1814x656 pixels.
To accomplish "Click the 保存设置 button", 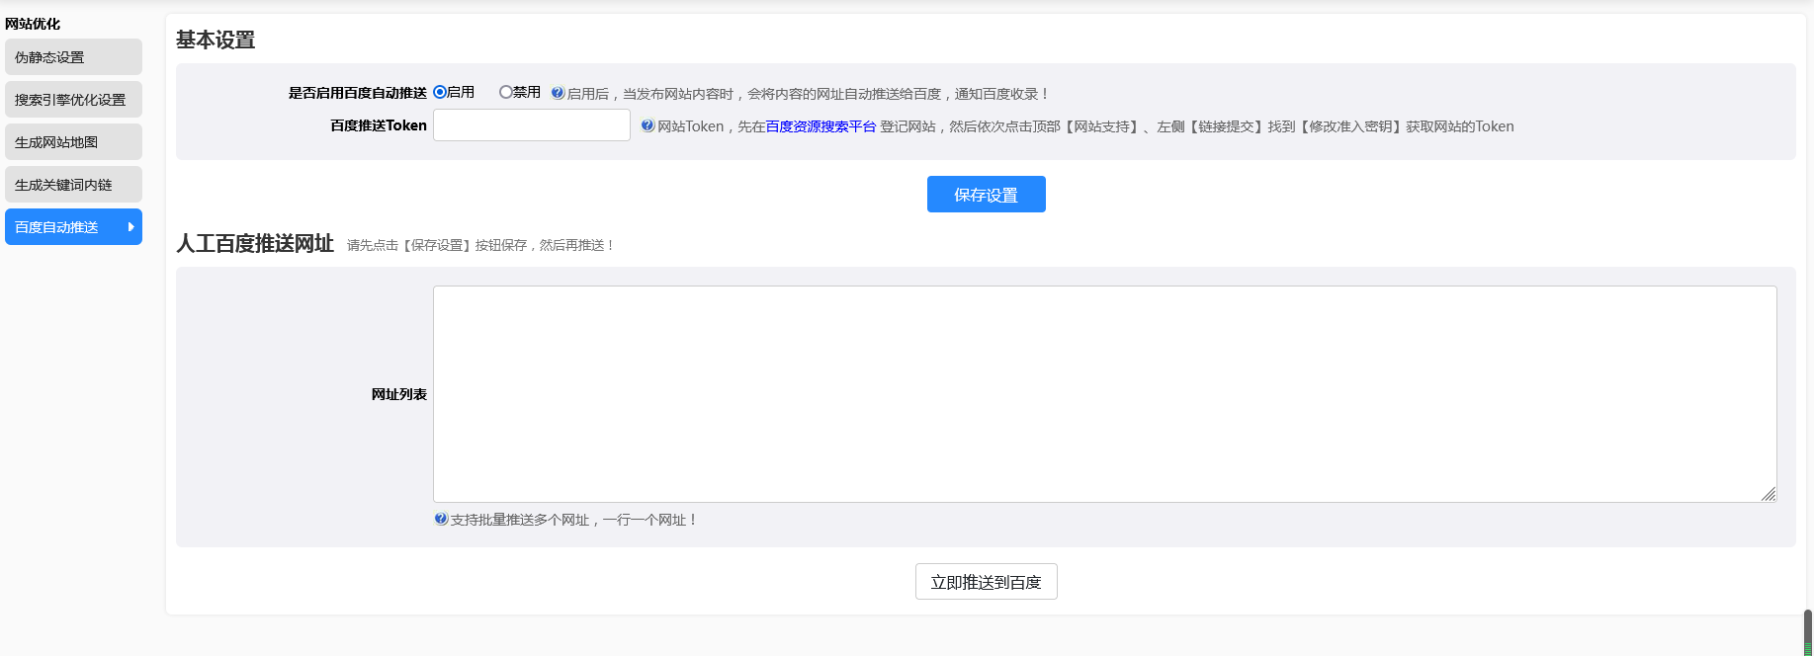I will (x=987, y=195).
